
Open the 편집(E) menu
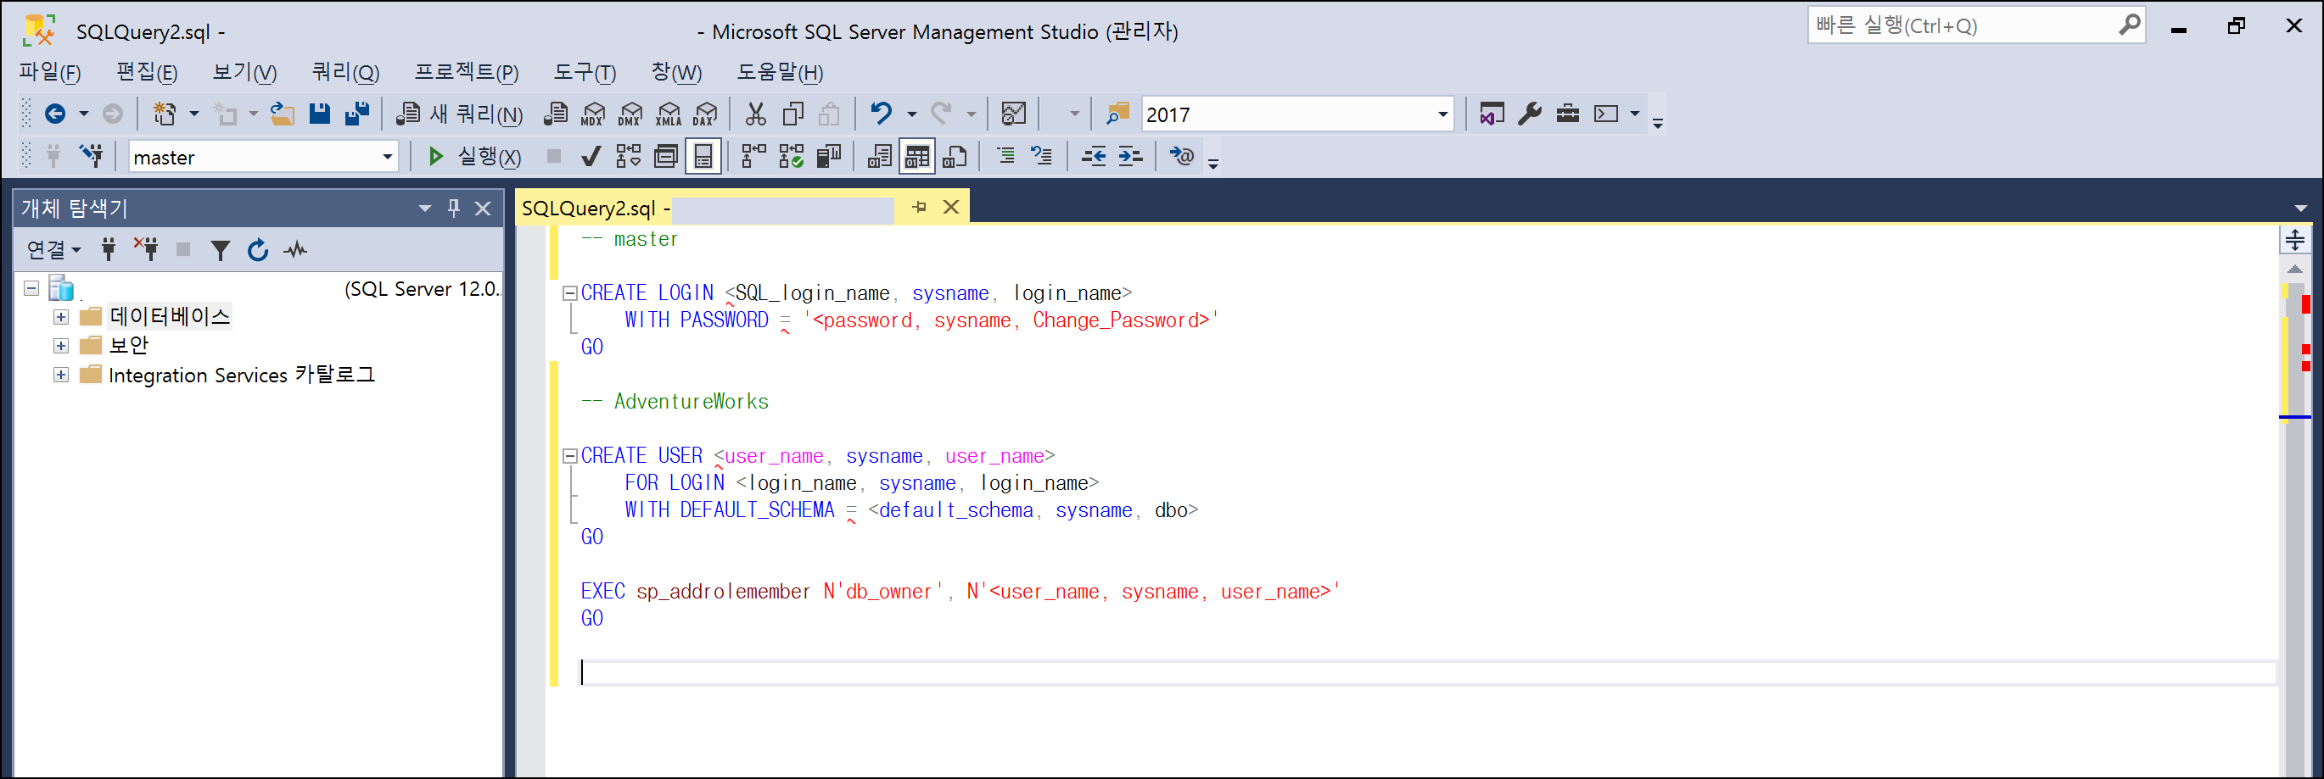click(146, 72)
